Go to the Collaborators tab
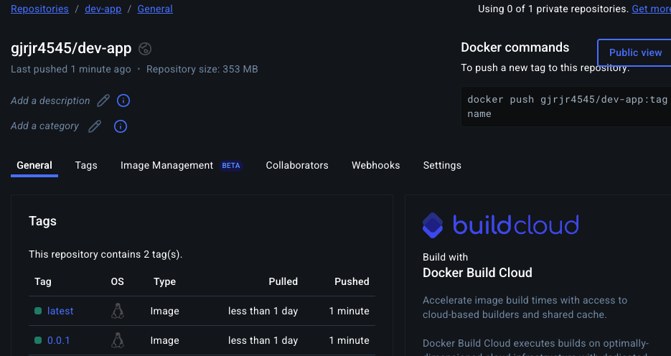The image size is (671, 356). (297, 165)
